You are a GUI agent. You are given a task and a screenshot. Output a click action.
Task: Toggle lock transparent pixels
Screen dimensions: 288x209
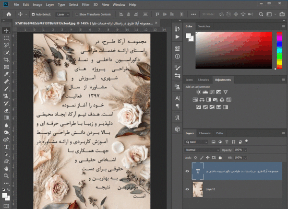pyautogui.click(x=196, y=158)
